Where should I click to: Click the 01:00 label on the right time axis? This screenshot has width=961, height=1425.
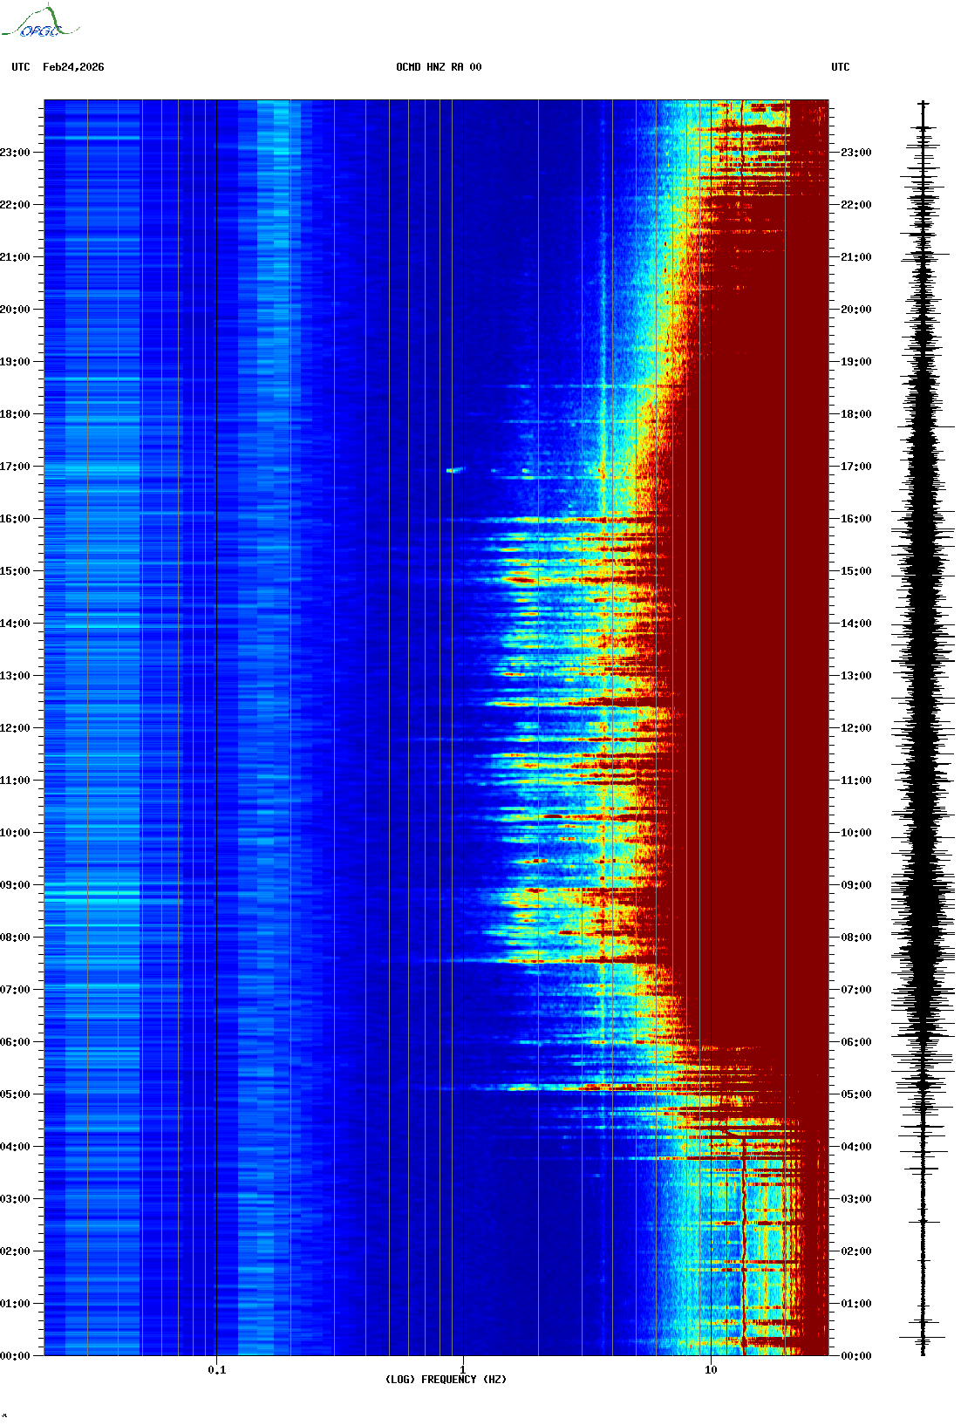[855, 1304]
